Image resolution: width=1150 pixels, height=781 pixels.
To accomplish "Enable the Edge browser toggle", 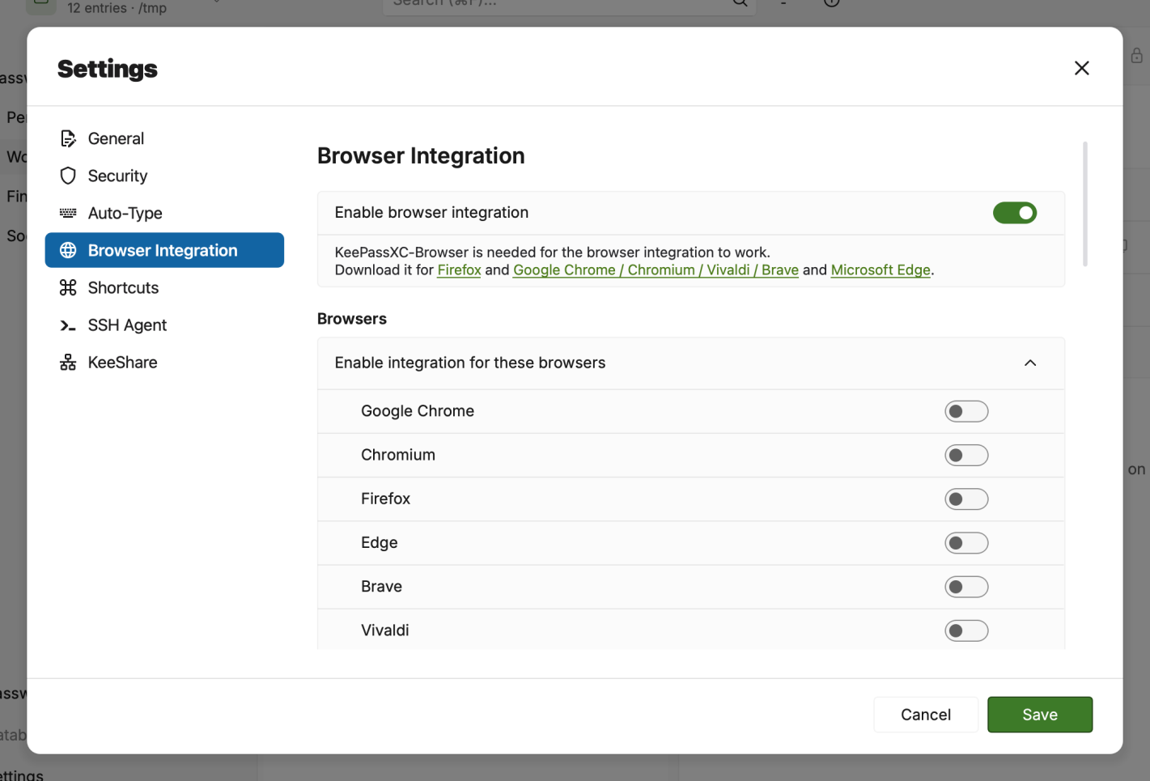I will (x=966, y=542).
